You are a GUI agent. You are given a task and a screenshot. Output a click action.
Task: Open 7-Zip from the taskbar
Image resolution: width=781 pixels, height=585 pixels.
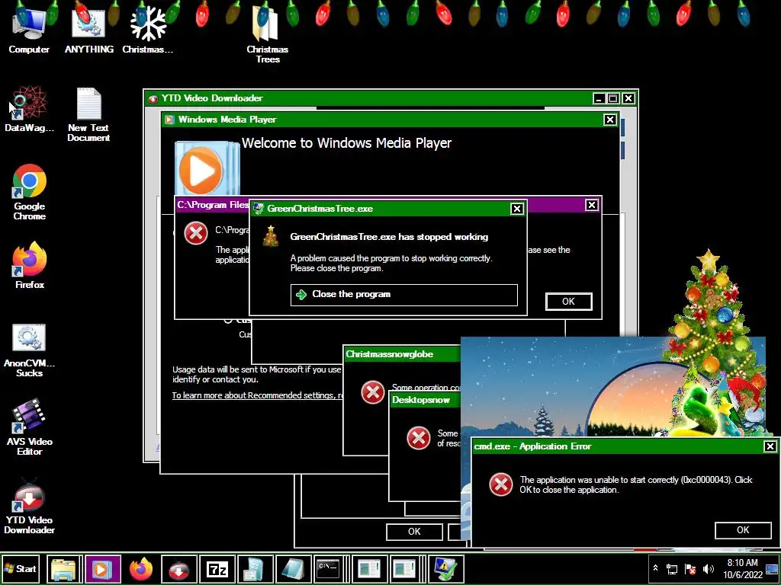217,568
